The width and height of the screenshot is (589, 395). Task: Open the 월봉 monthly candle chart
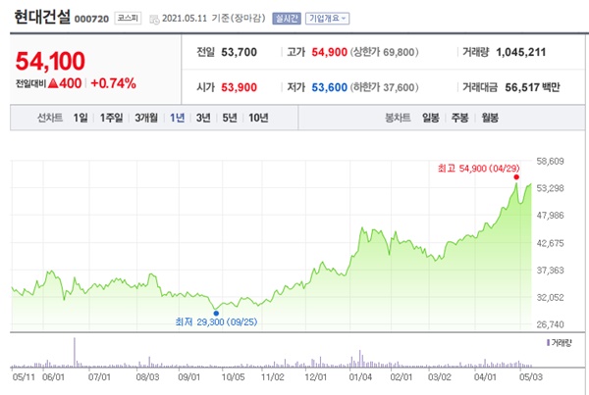(490, 118)
